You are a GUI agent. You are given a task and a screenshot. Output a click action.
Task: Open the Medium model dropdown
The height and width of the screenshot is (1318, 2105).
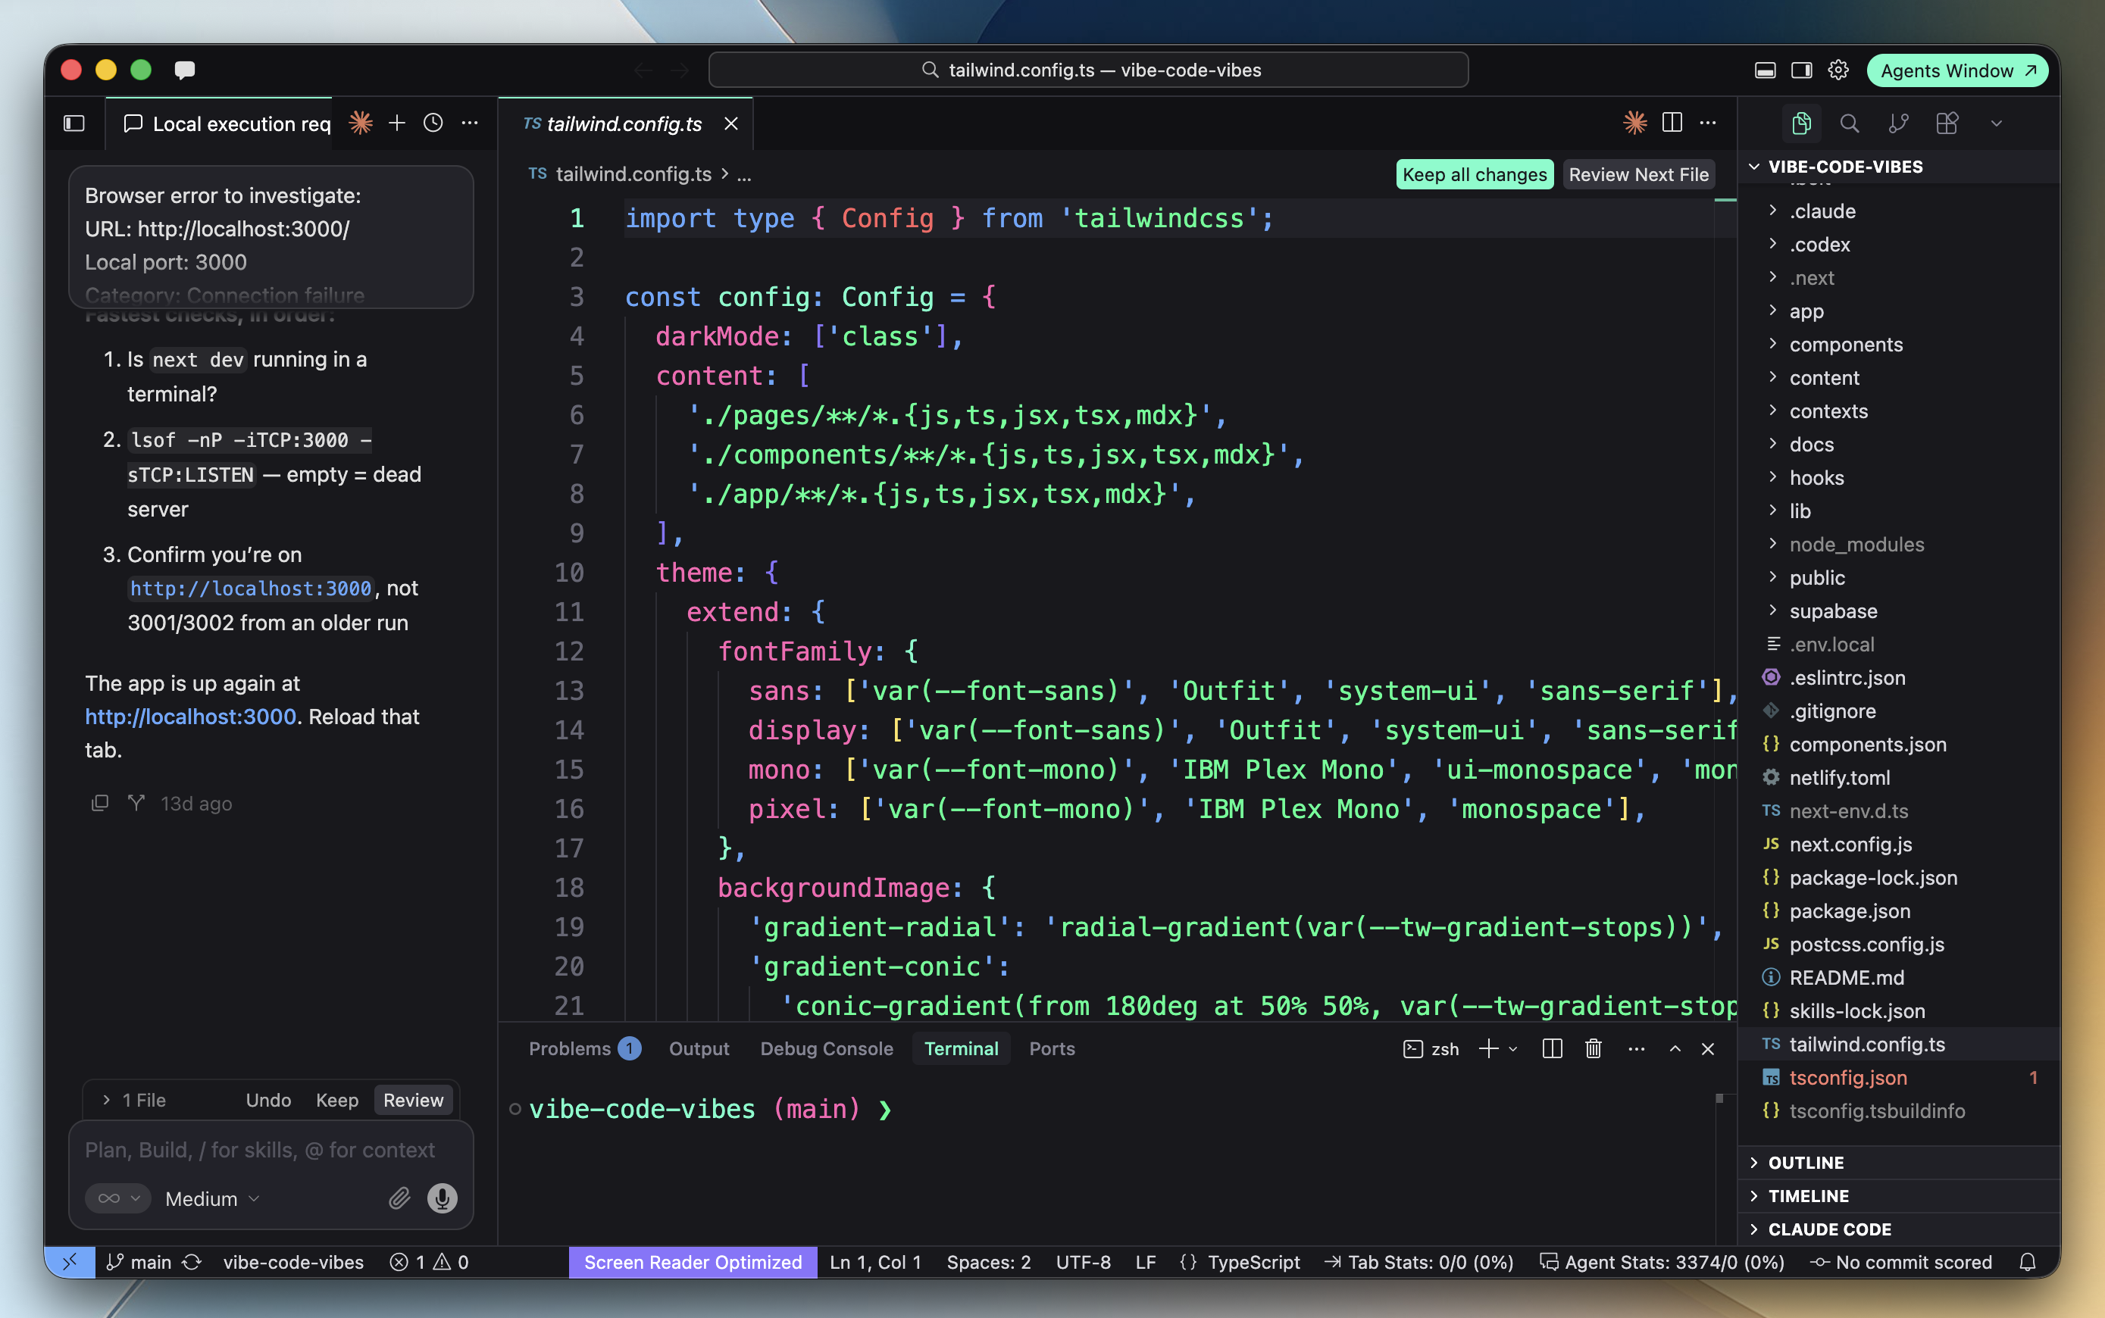pyautogui.click(x=213, y=1198)
